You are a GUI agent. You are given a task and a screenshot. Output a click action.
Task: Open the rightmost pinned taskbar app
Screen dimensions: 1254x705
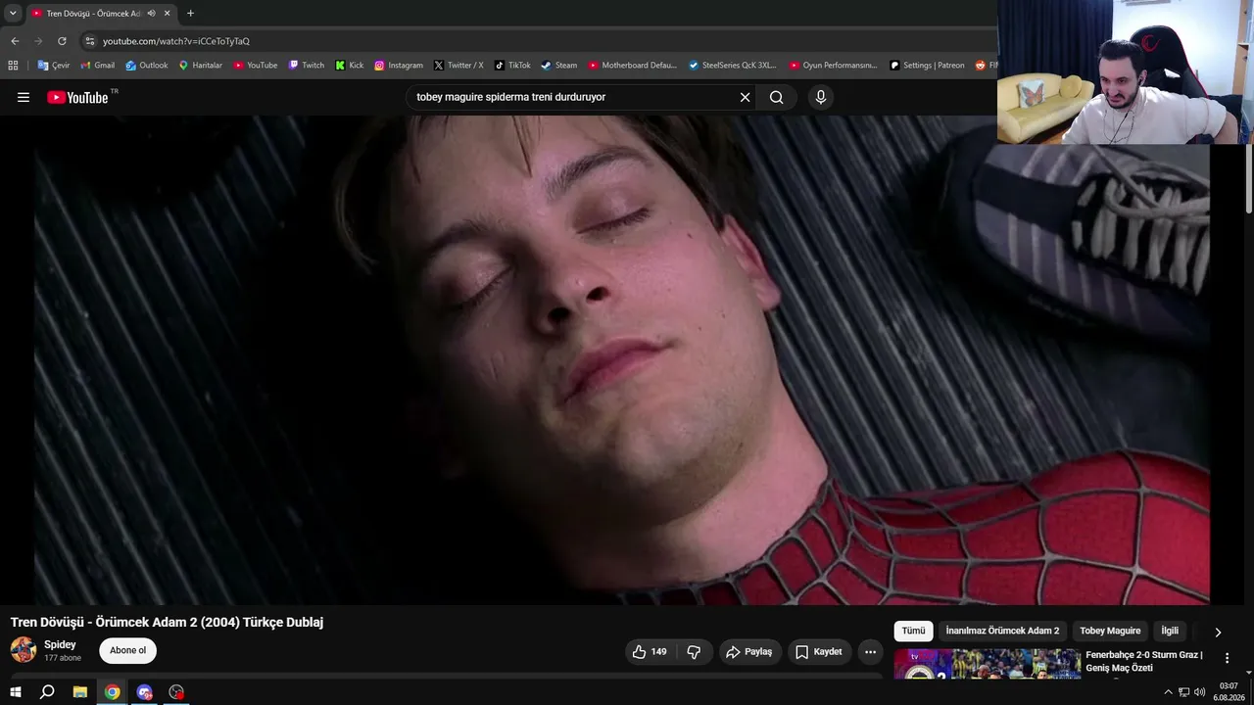click(x=176, y=692)
